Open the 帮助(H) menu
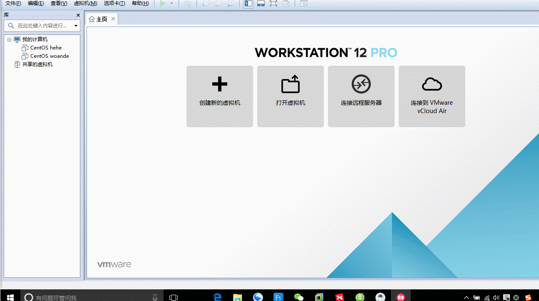The image size is (539, 301). coord(140,3)
